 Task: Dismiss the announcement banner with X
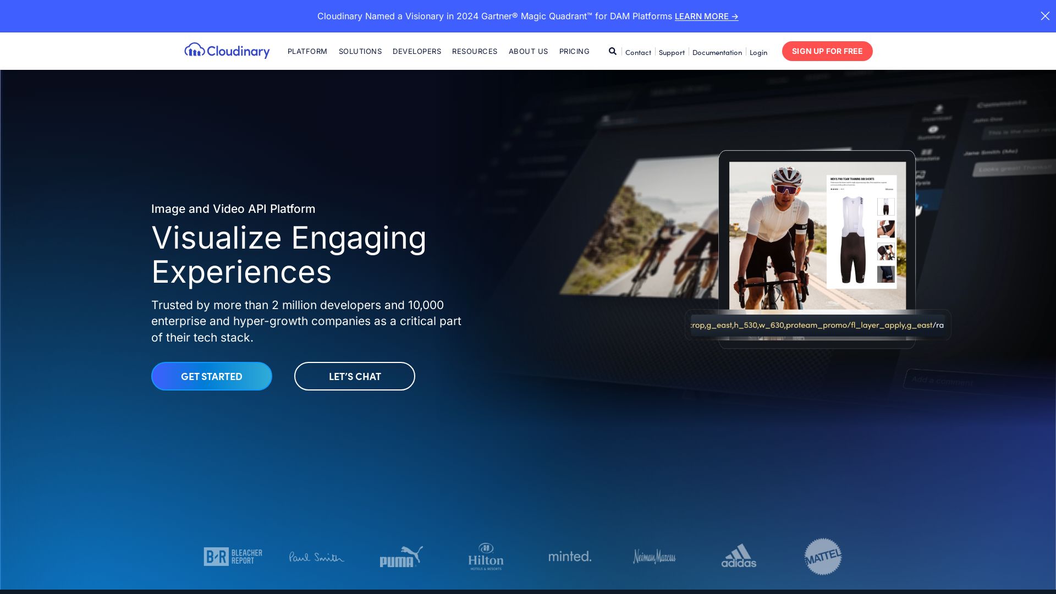[x=1044, y=16]
